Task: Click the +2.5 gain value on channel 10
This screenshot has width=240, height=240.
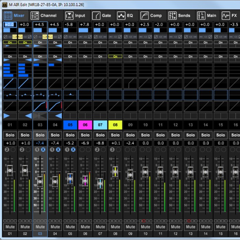Action: click(145, 25)
